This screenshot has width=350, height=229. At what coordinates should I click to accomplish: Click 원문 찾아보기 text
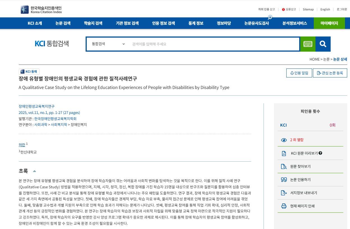(x=300, y=166)
